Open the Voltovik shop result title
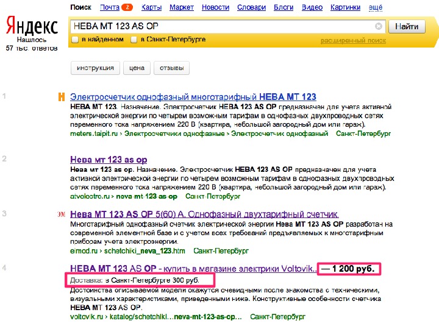 point(193,269)
